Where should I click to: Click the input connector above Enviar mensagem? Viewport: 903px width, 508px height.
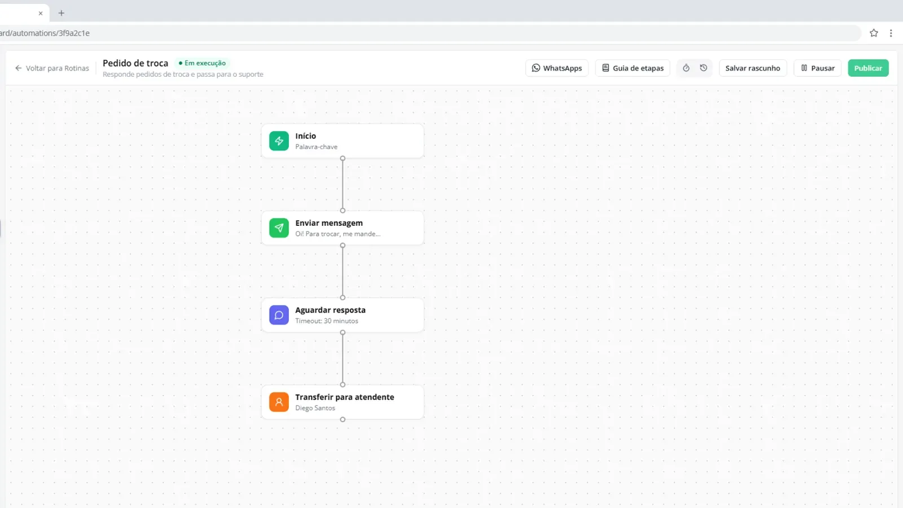click(x=343, y=211)
